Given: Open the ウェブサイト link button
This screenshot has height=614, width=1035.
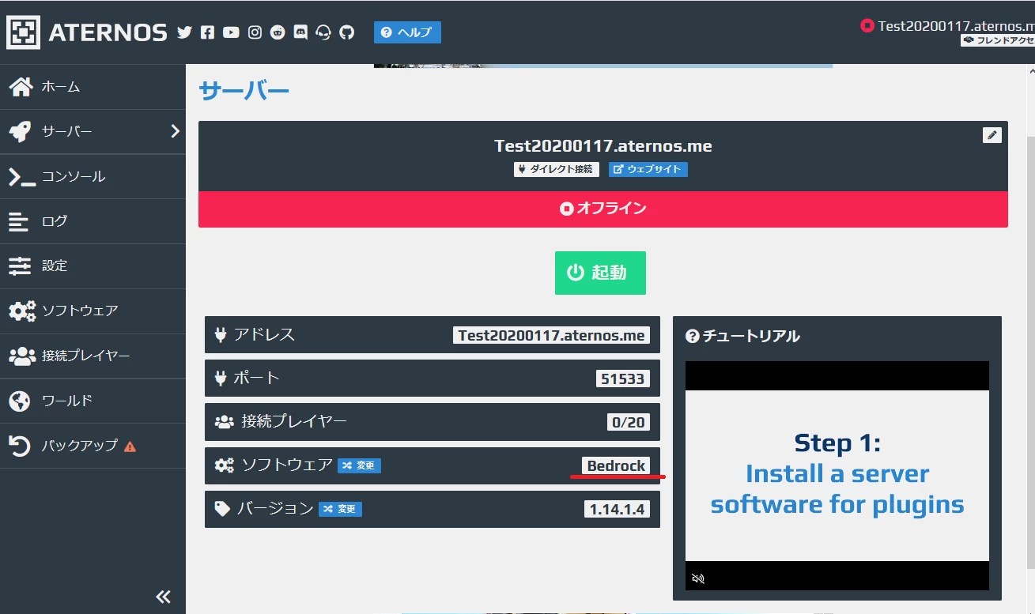Looking at the screenshot, I should [x=648, y=169].
